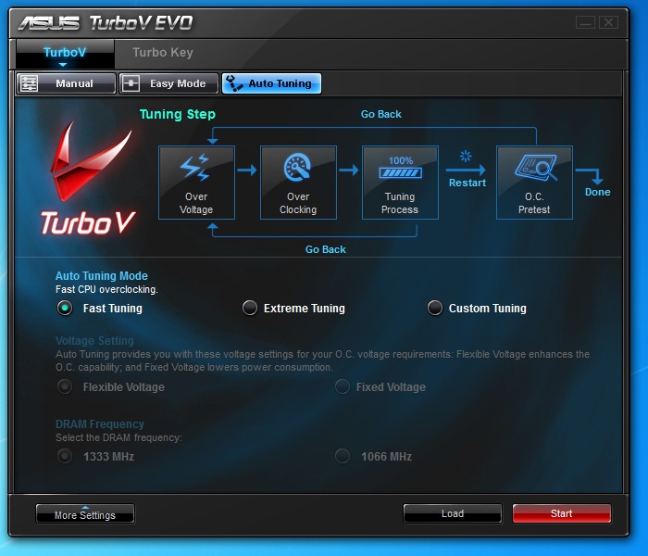This screenshot has height=556, width=648.
Task: Click 'Select the DRAM frequency:' text
Action: pyautogui.click(x=118, y=437)
